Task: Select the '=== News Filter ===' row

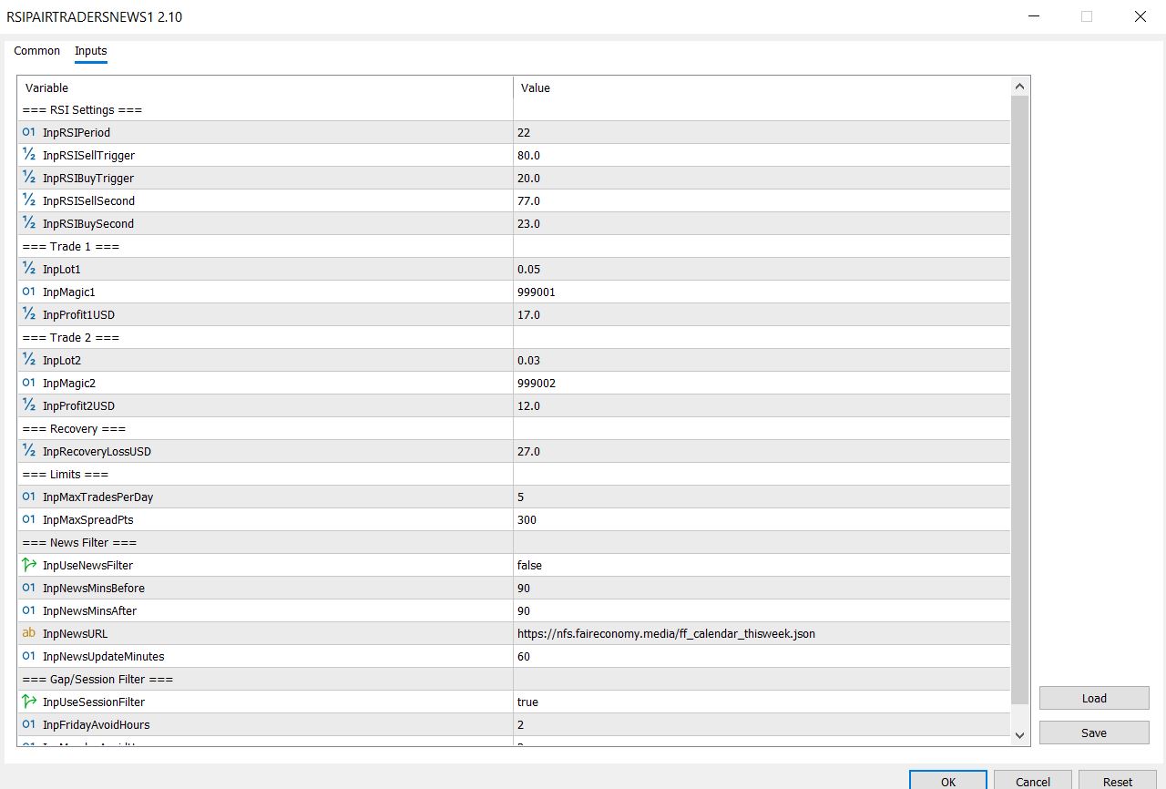Action: pyautogui.click(x=514, y=542)
